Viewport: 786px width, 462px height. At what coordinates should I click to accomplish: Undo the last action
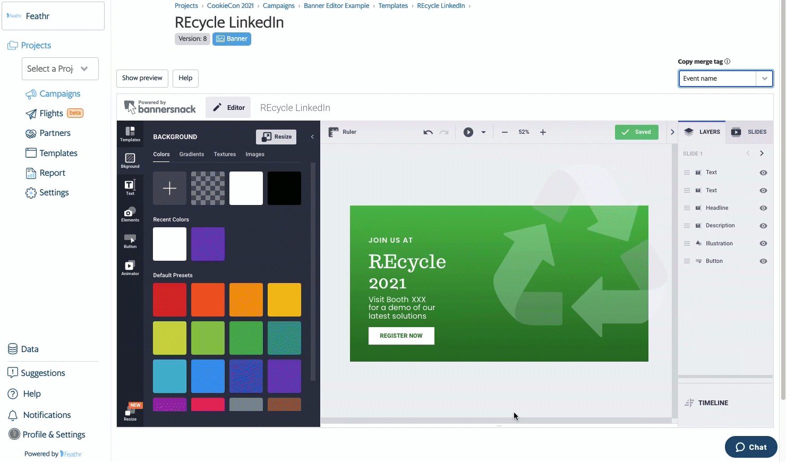click(x=428, y=132)
